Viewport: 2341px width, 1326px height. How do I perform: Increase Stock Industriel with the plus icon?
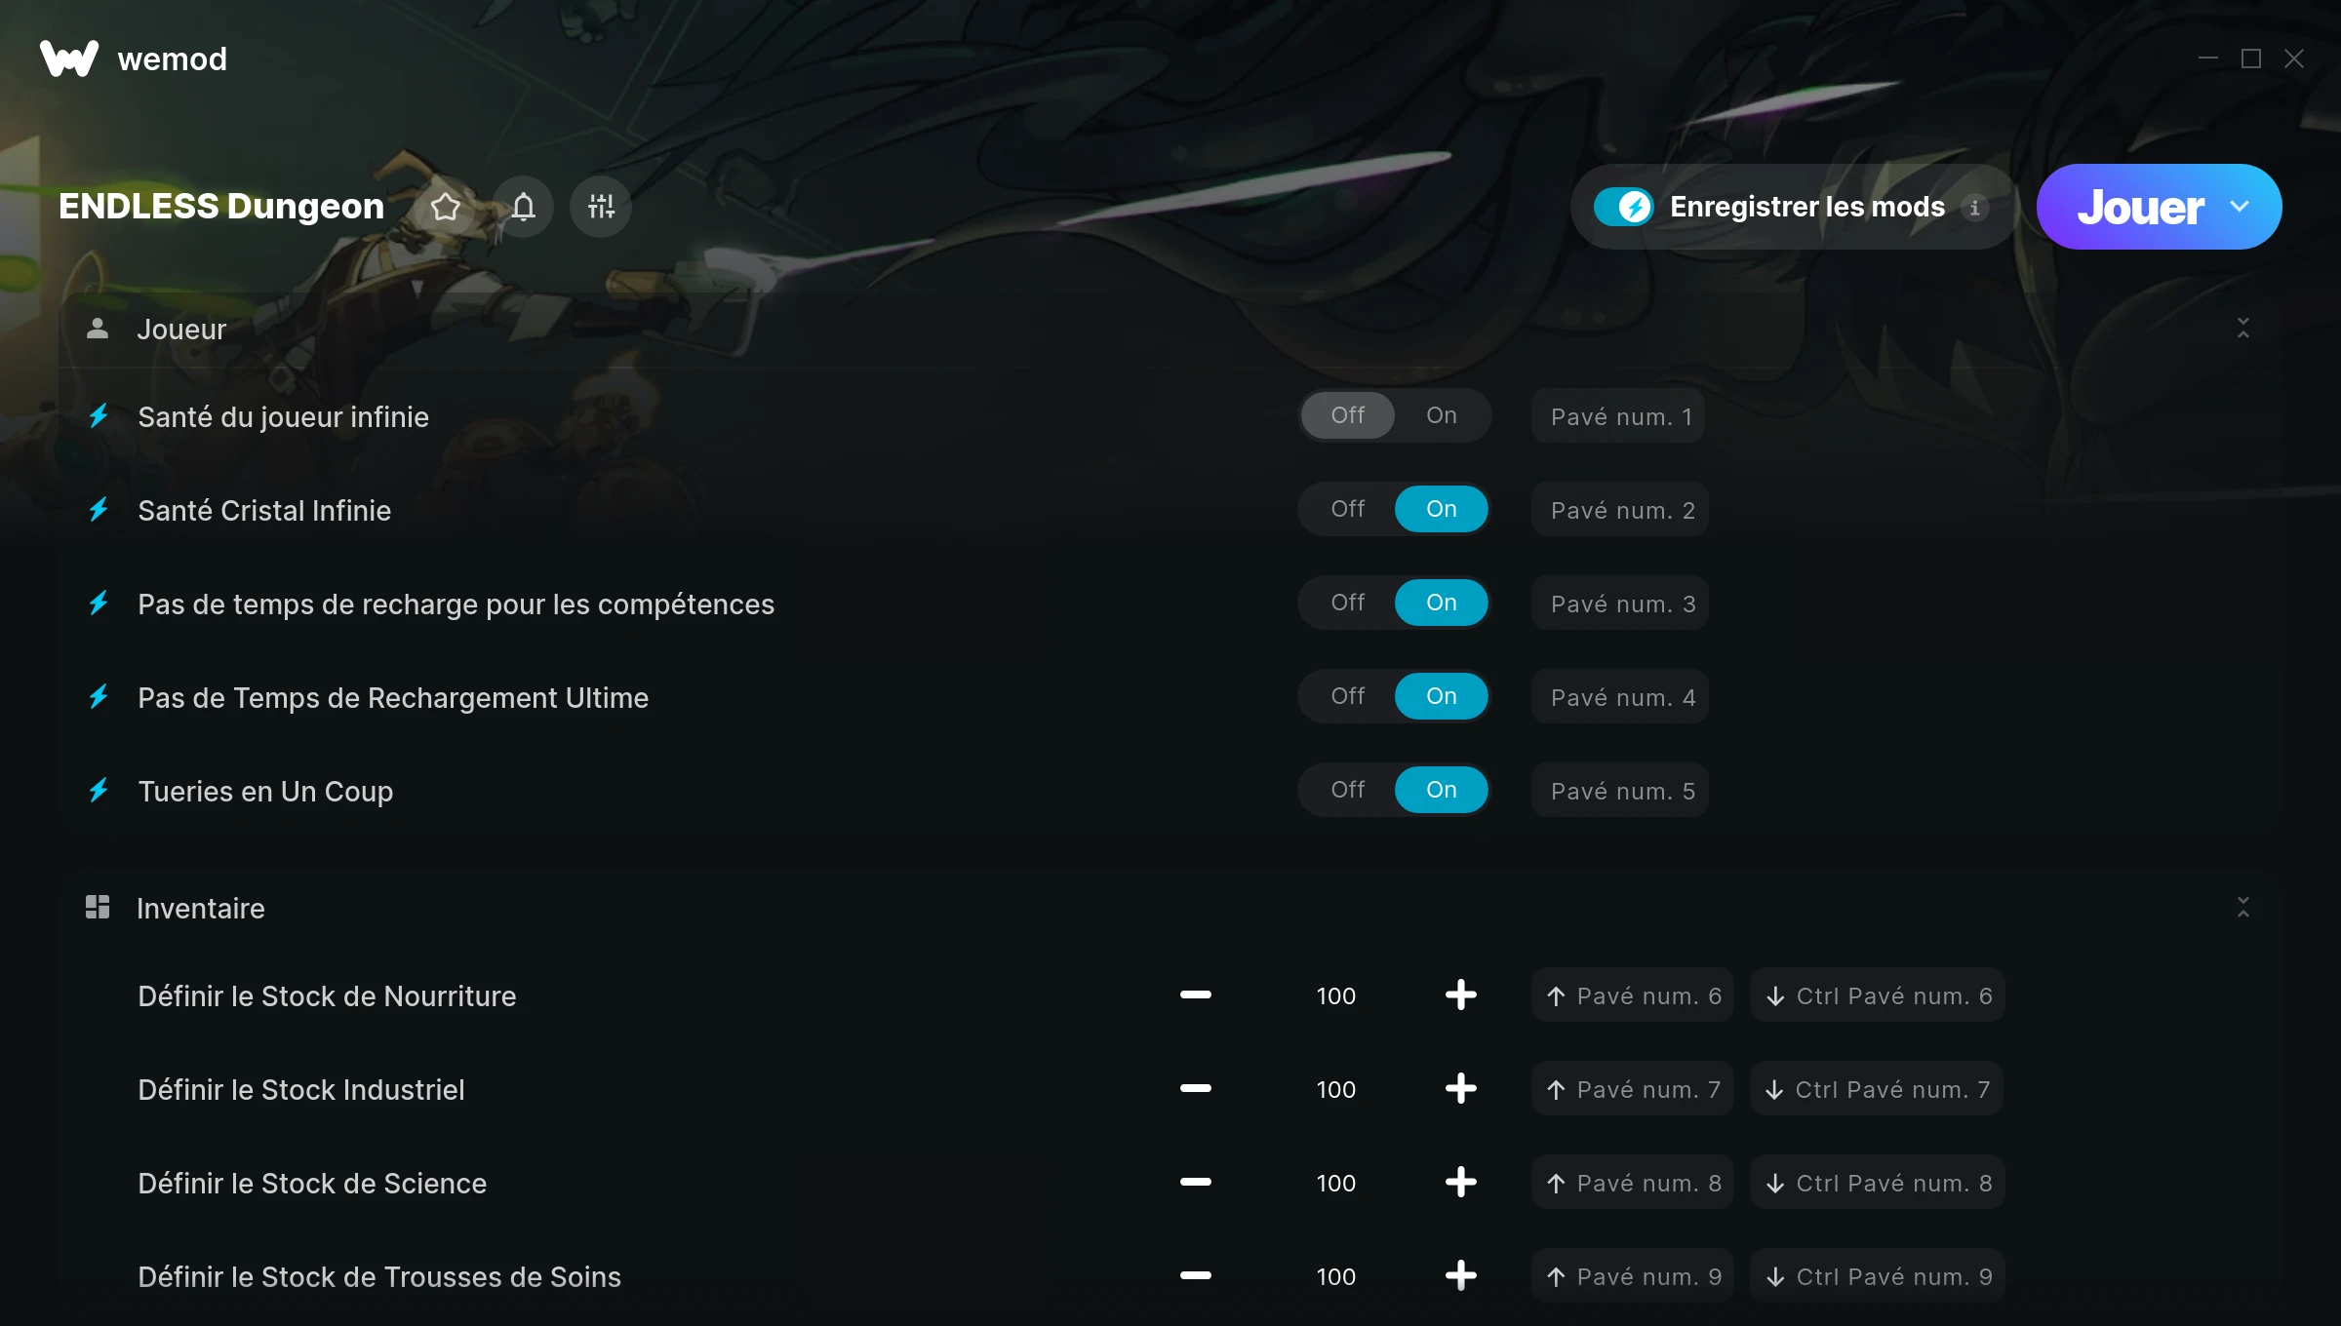[1461, 1088]
